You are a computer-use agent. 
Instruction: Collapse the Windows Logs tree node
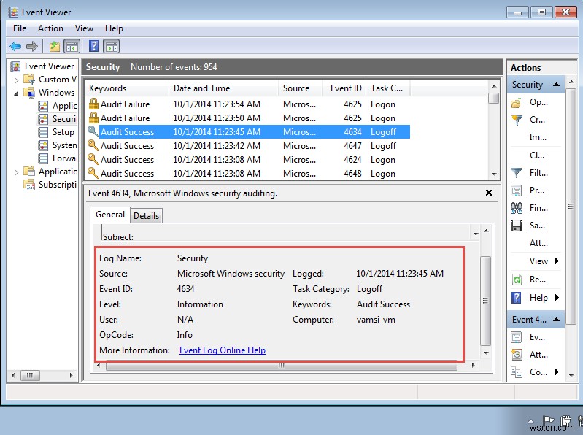pos(16,93)
